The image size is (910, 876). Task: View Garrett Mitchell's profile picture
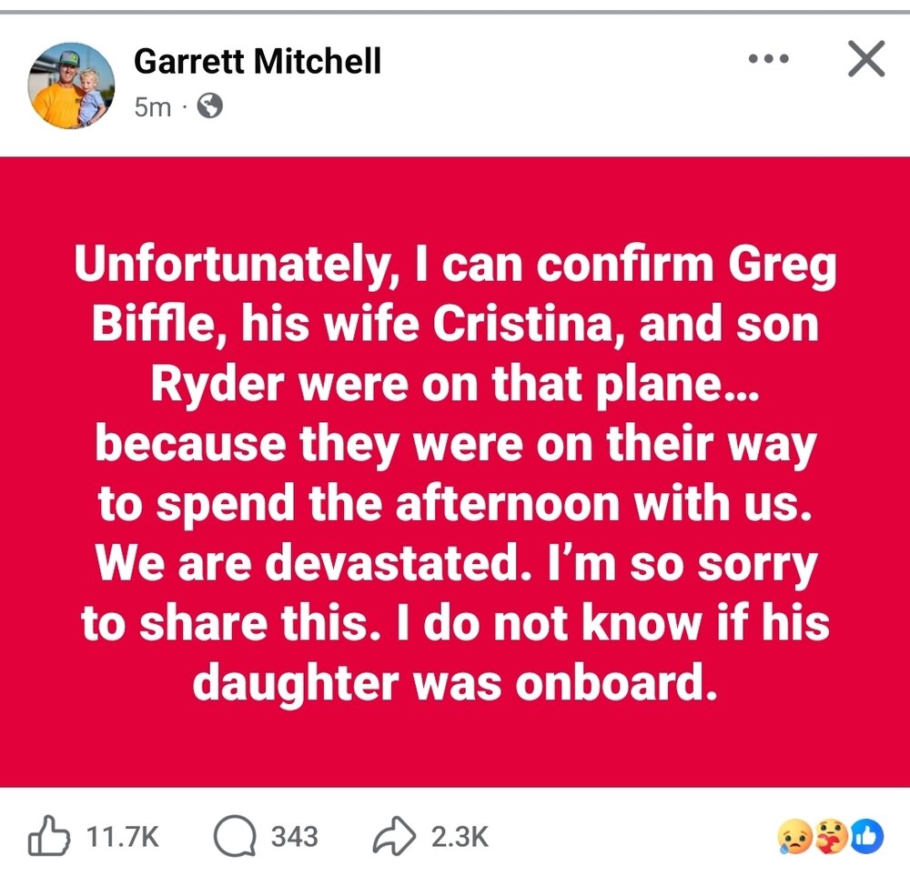(x=73, y=85)
